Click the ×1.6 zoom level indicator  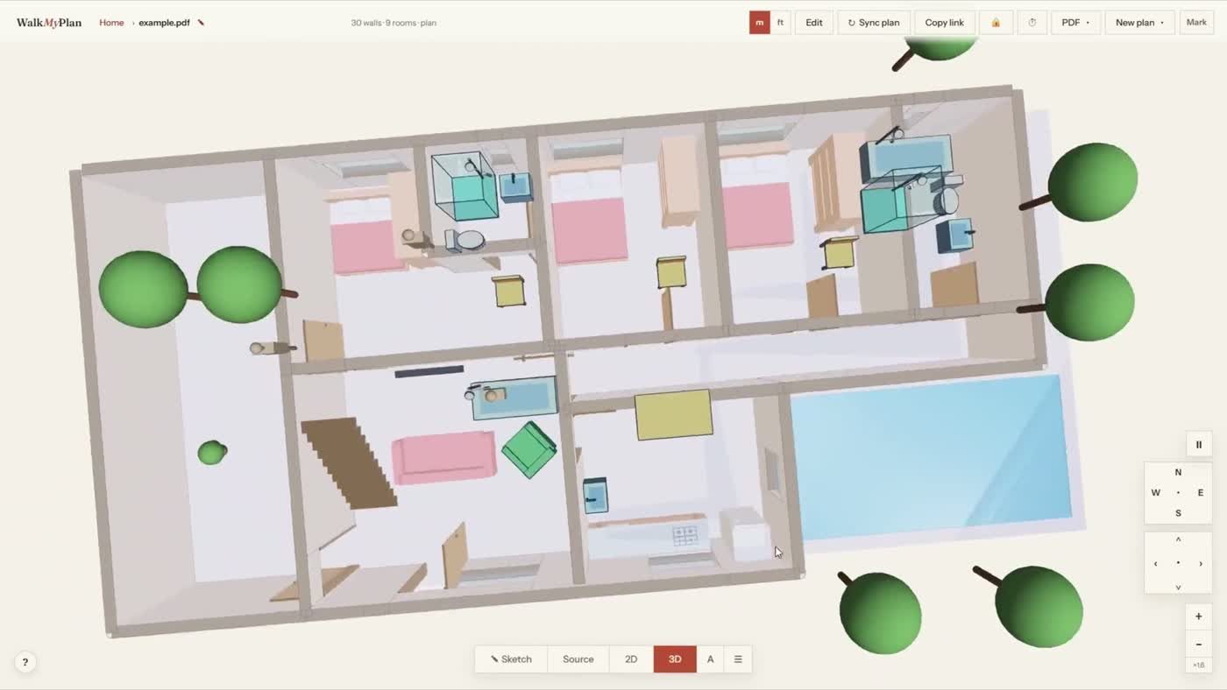click(x=1199, y=665)
